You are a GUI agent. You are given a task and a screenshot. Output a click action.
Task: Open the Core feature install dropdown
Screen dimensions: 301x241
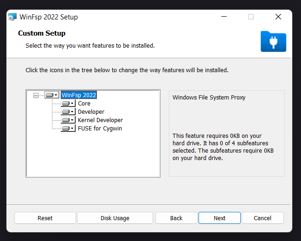pyautogui.click(x=68, y=103)
